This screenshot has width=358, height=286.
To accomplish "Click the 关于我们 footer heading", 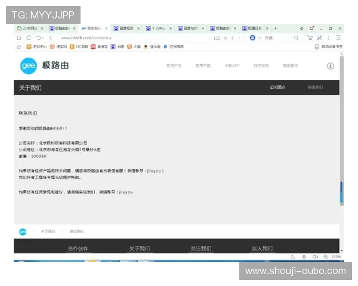I will coord(140,248).
